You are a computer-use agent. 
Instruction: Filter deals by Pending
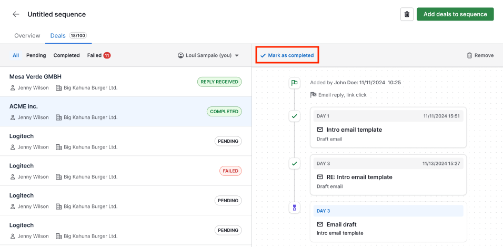(36, 55)
